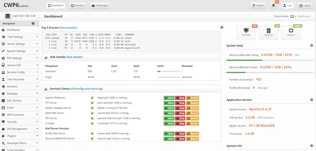Click the Firewall shield icon
This screenshot has width=316, height=151.
click(246, 30)
